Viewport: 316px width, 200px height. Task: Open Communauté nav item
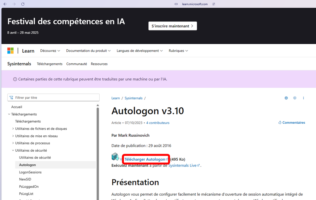click(x=77, y=64)
